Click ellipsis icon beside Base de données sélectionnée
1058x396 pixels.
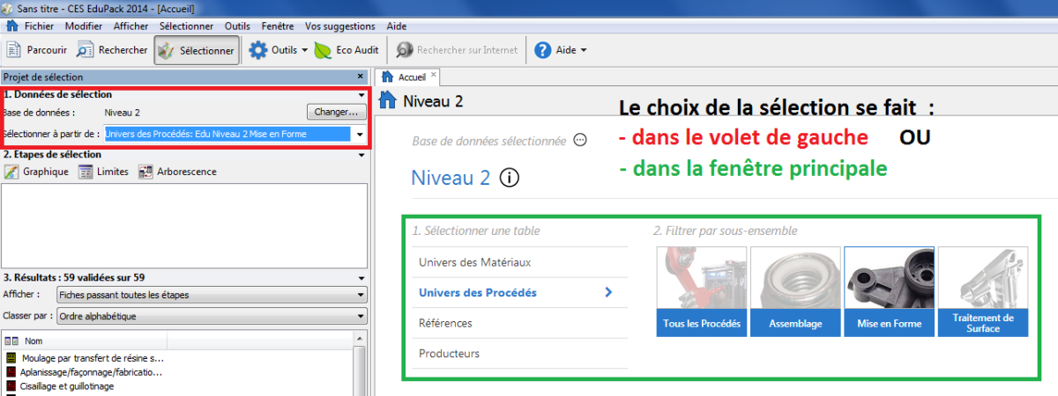tap(580, 140)
